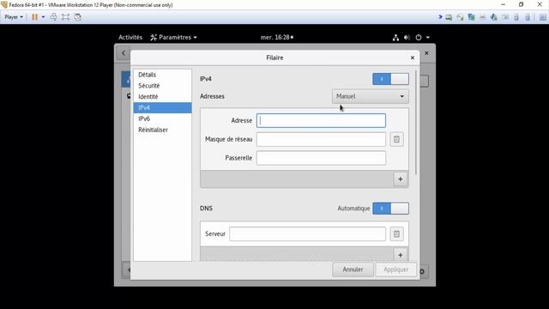Image resolution: width=549 pixels, height=309 pixels.
Task: Close the background Settings window
Action: tap(426, 53)
